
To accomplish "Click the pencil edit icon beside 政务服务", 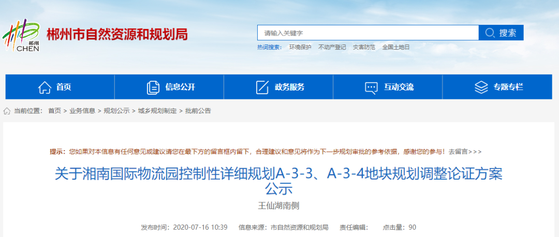I will tap(262, 87).
